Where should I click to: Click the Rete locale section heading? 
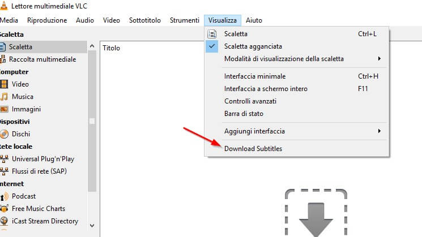coord(16,146)
